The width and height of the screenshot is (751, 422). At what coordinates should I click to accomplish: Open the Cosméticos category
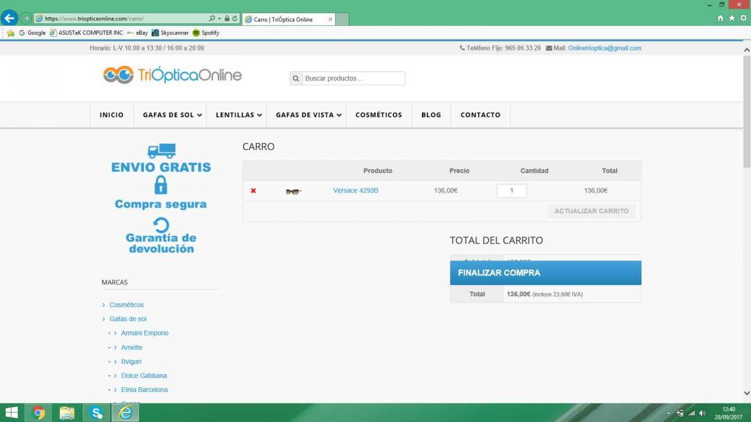(x=126, y=305)
